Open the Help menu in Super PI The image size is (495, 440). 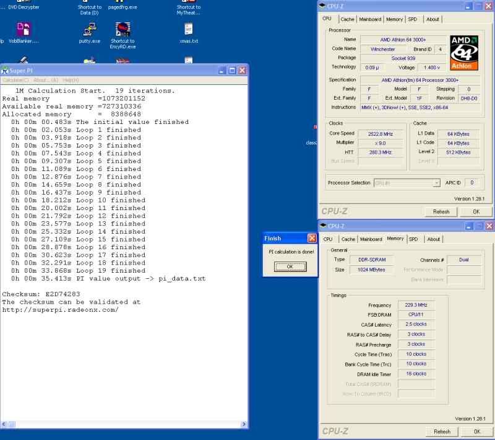click(x=71, y=81)
